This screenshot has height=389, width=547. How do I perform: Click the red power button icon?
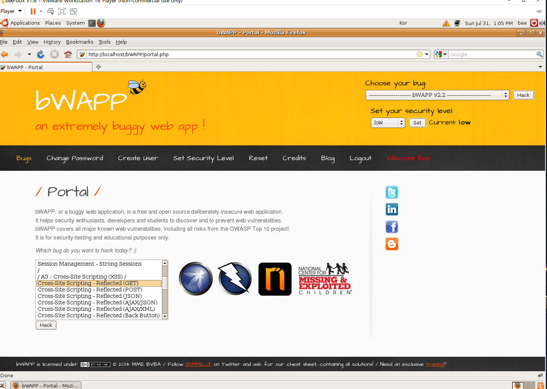pyautogui.click(x=534, y=23)
